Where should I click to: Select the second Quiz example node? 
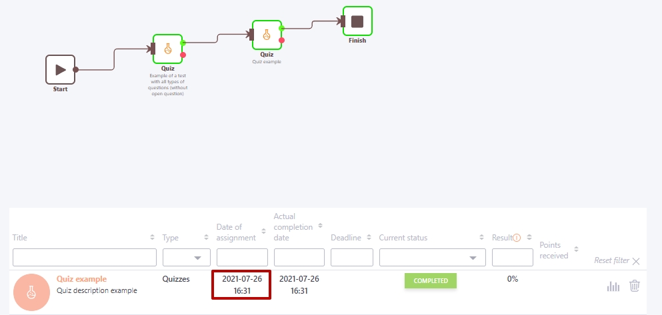click(267, 34)
